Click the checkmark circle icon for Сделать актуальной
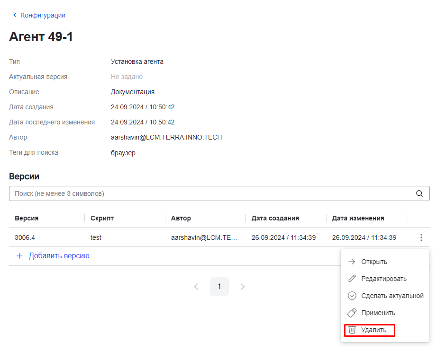 coord(352,296)
